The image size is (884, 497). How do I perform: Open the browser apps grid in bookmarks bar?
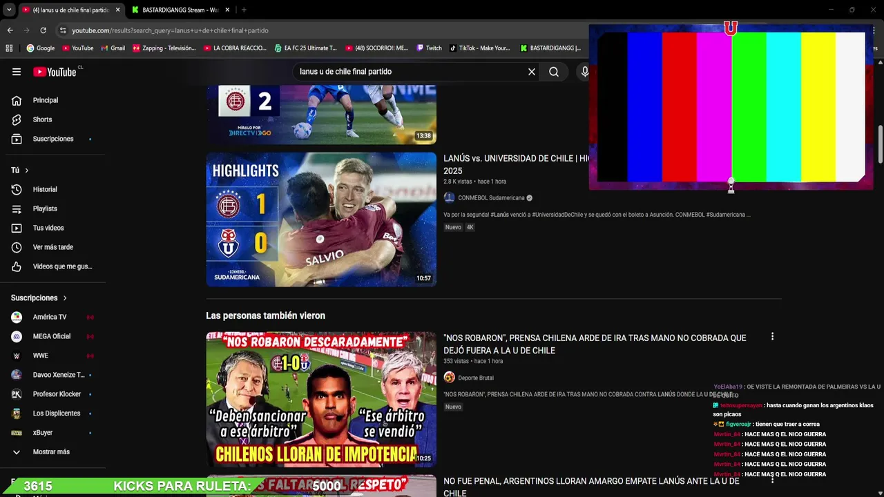(9, 48)
